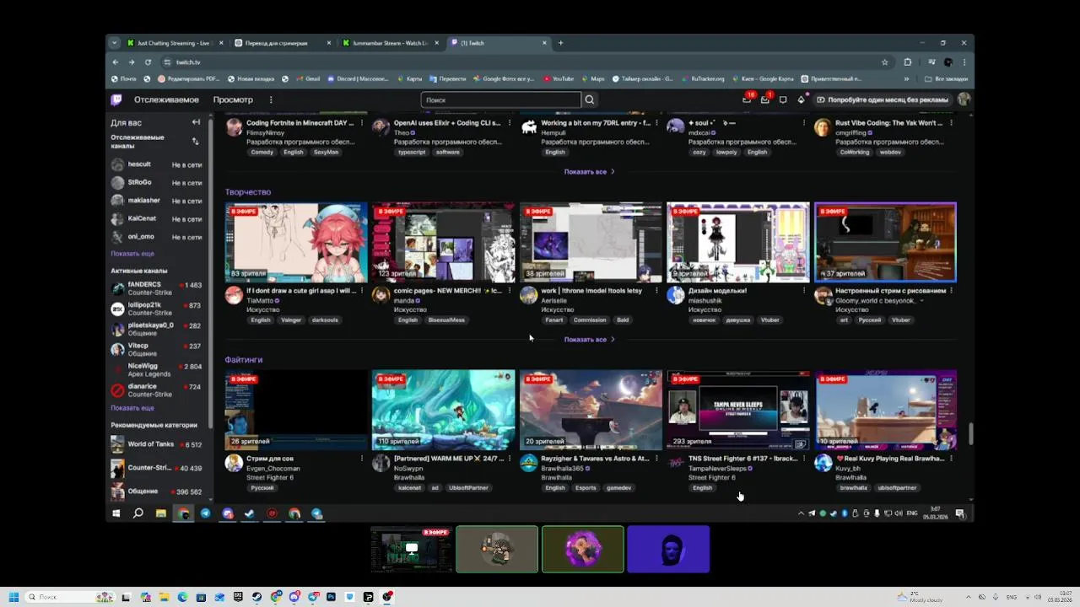Expand active channels with Показать еще
The width and height of the screenshot is (1080, 607).
pos(132,408)
